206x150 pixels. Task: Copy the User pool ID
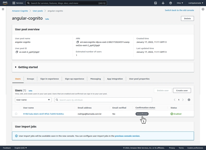[x=17, y=52]
